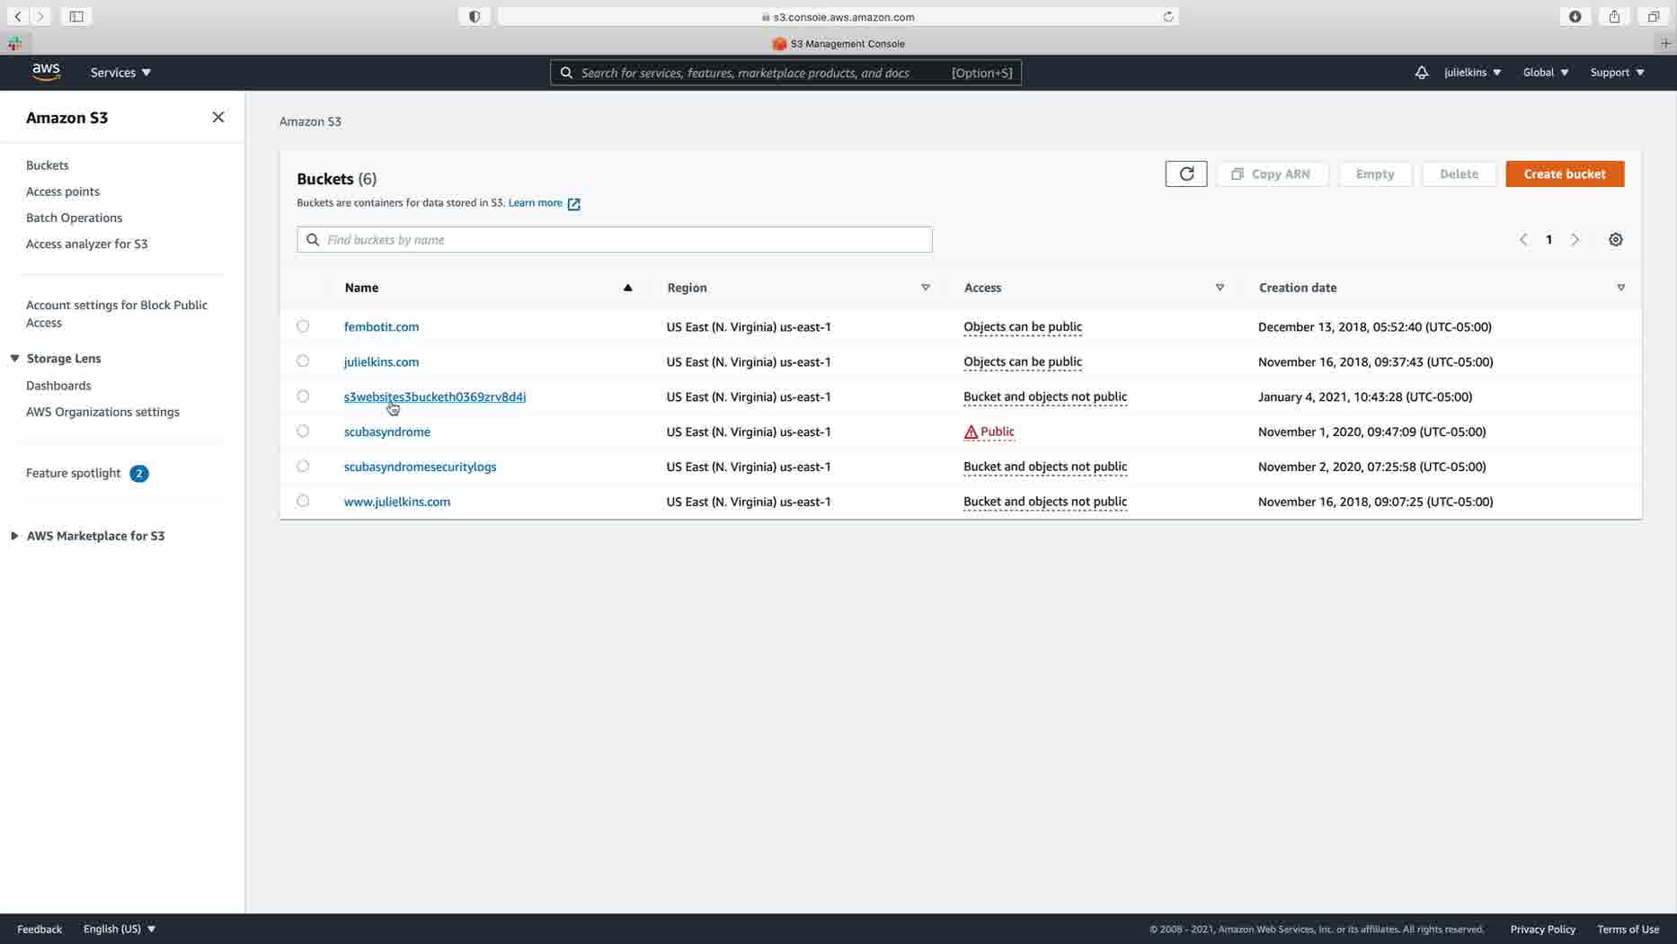Open the notifications bell
This screenshot has height=944, width=1677.
point(1421,73)
